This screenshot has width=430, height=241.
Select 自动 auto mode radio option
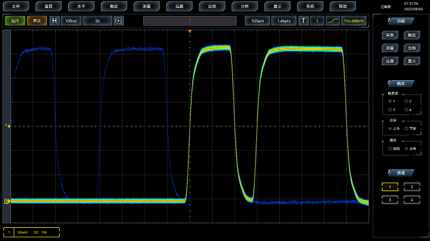point(390,148)
